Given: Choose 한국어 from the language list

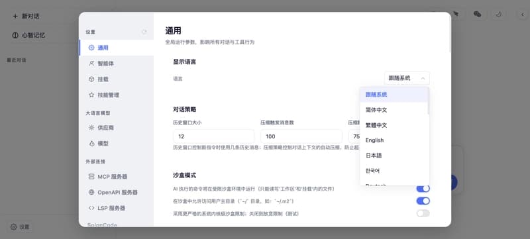Looking at the screenshot, I should tap(394, 171).
